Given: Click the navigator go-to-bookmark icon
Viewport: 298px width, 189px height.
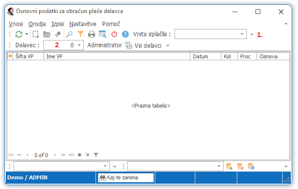Looking at the screenshot, I should pos(87,155).
